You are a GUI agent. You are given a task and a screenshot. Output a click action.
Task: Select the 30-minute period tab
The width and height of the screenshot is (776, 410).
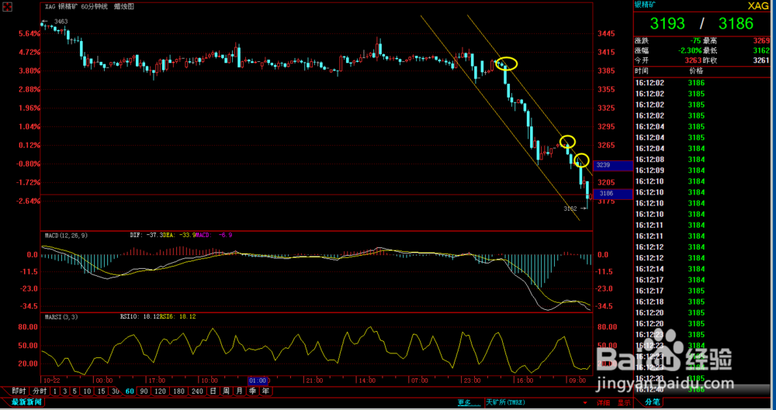click(x=116, y=391)
